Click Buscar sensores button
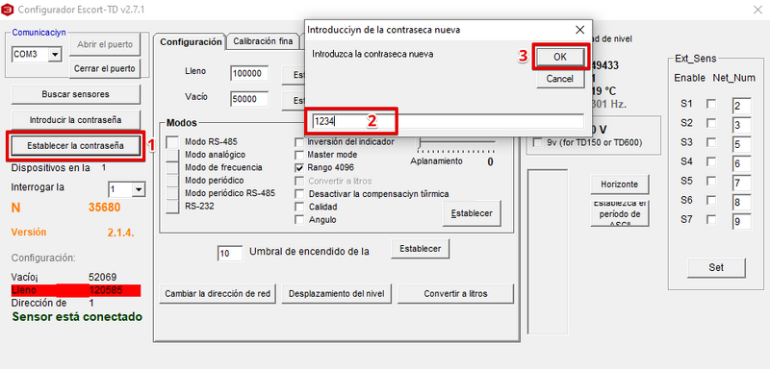 coord(76,94)
